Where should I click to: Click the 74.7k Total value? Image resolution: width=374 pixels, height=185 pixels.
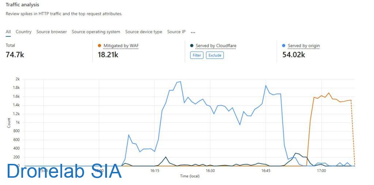pos(15,55)
